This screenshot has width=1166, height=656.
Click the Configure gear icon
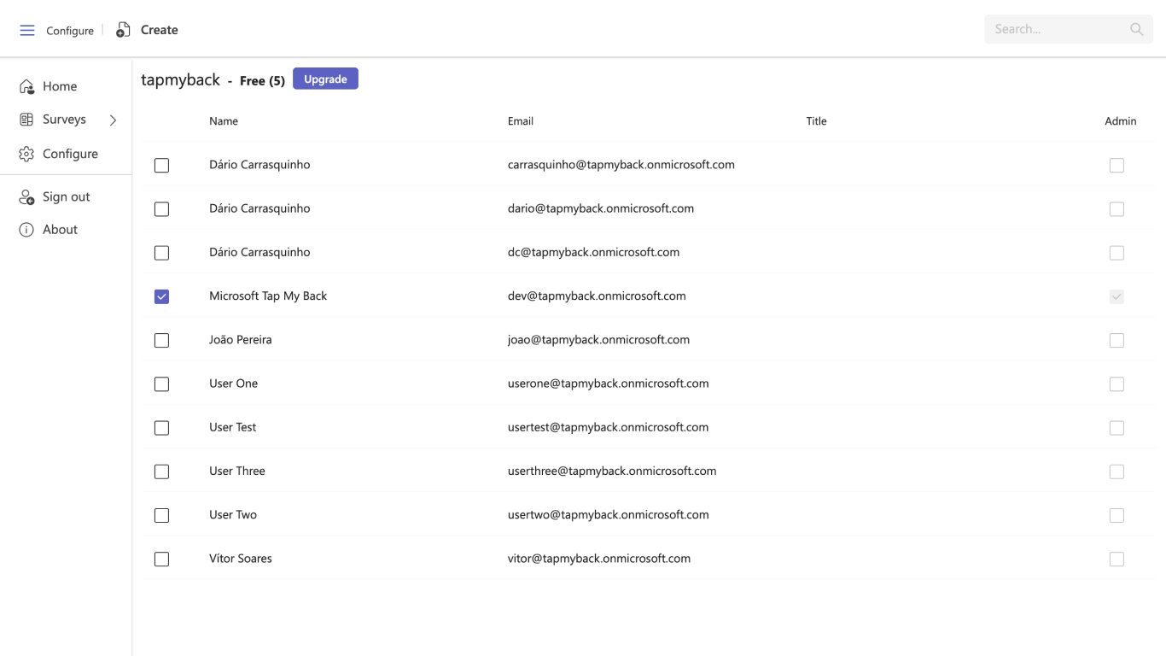tap(26, 154)
